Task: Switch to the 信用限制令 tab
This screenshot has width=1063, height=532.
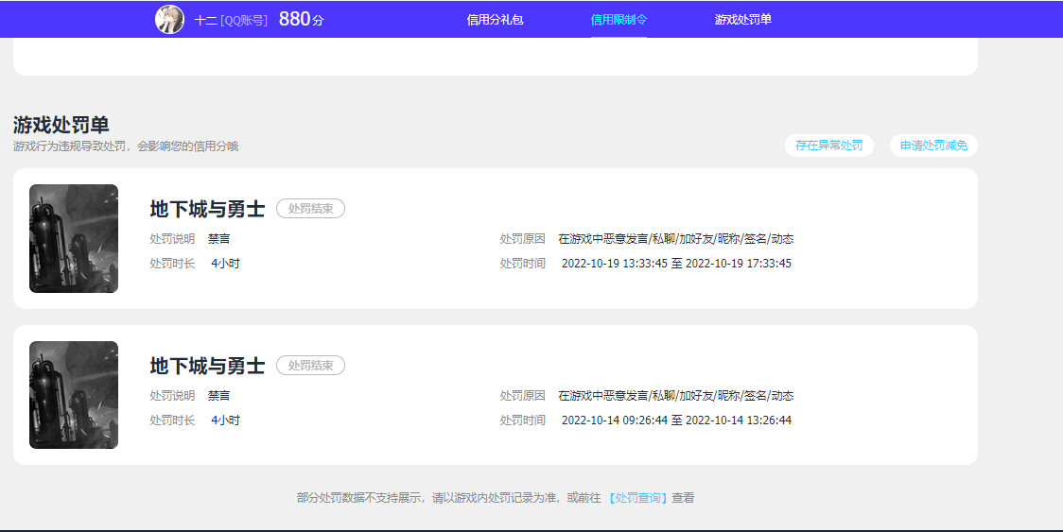Action: [619, 20]
